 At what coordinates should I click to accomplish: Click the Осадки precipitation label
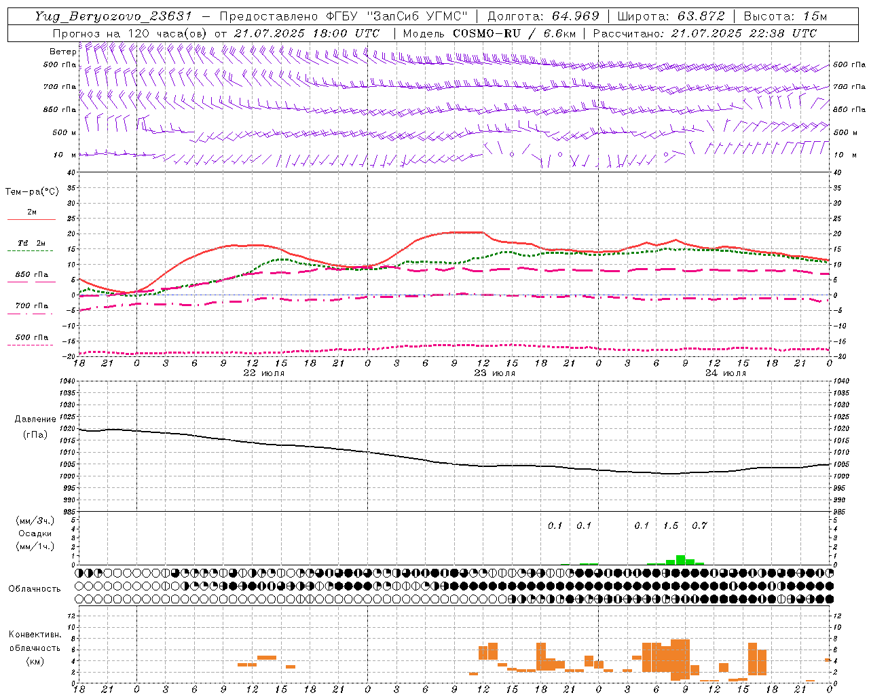[35, 533]
